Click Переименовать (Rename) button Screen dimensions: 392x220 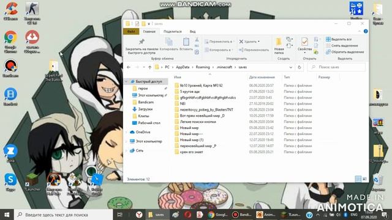pyautogui.click(x=254, y=50)
